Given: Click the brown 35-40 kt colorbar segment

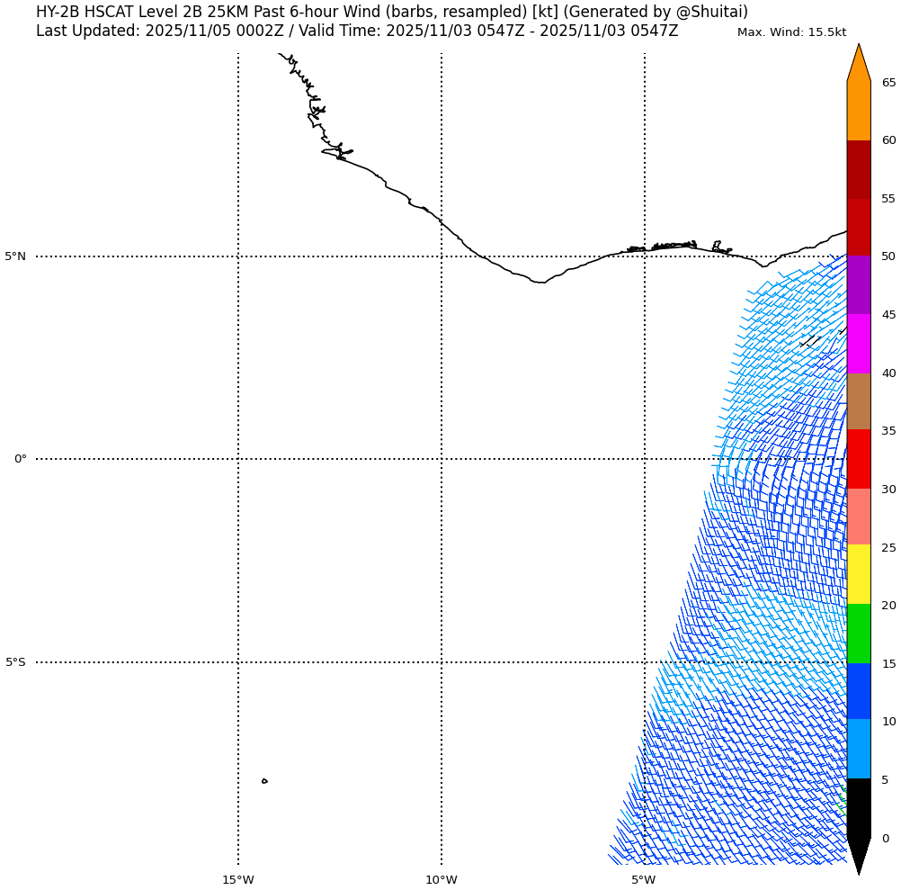Looking at the screenshot, I should click(x=859, y=401).
